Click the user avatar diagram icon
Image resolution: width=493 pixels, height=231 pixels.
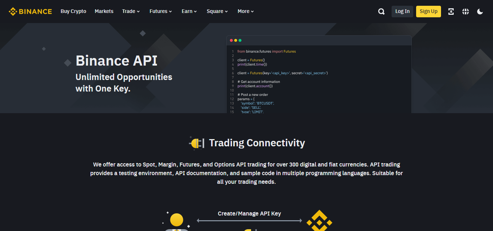(x=176, y=222)
